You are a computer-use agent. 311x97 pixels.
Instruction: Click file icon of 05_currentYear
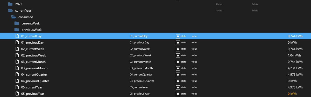point(17,87)
